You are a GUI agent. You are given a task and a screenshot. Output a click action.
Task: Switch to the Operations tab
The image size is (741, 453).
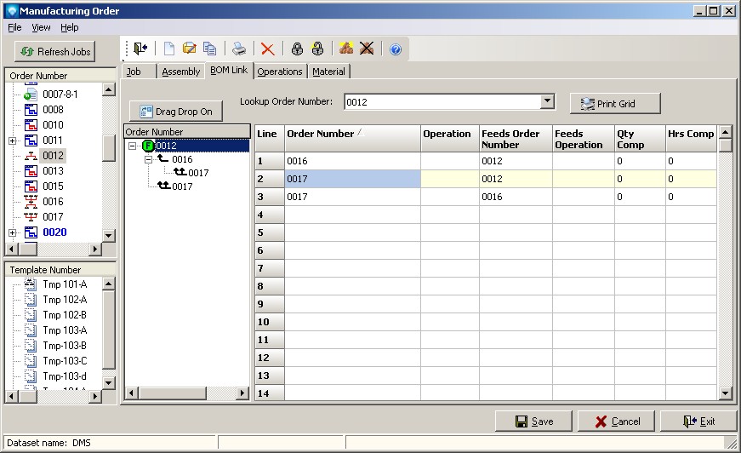280,72
